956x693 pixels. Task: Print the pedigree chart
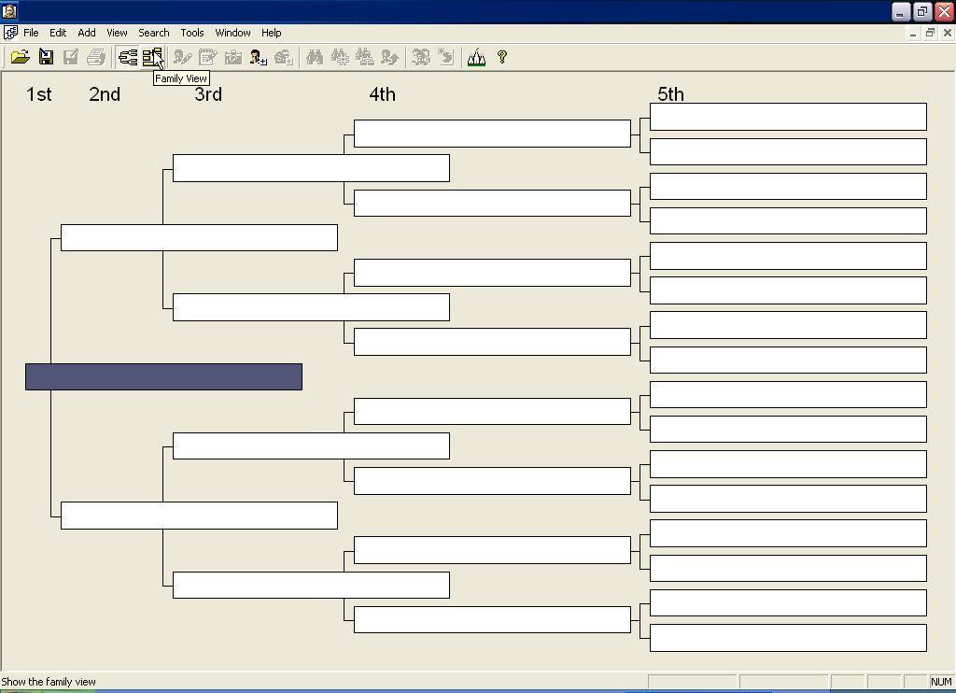click(x=96, y=57)
